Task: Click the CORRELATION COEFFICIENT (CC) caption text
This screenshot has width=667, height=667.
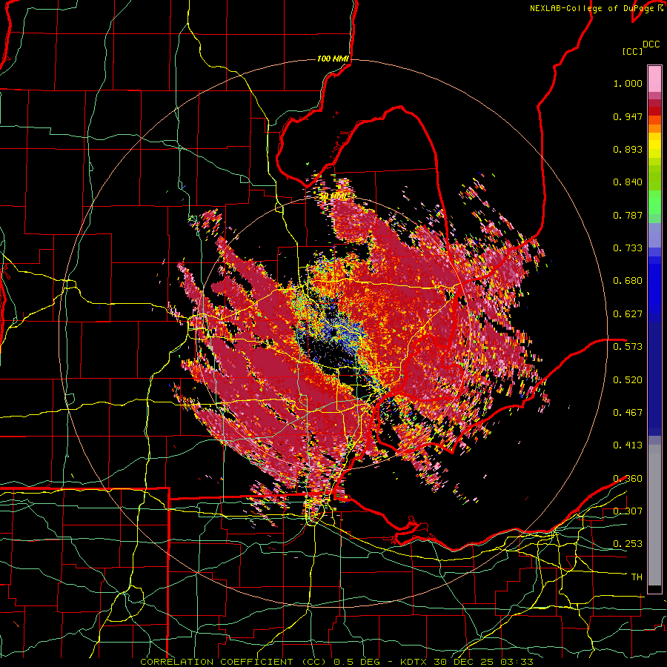Action: pyautogui.click(x=233, y=662)
